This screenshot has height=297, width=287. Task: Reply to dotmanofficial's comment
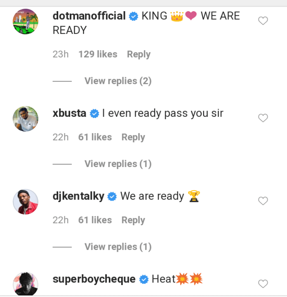pyautogui.click(x=139, y=54)
